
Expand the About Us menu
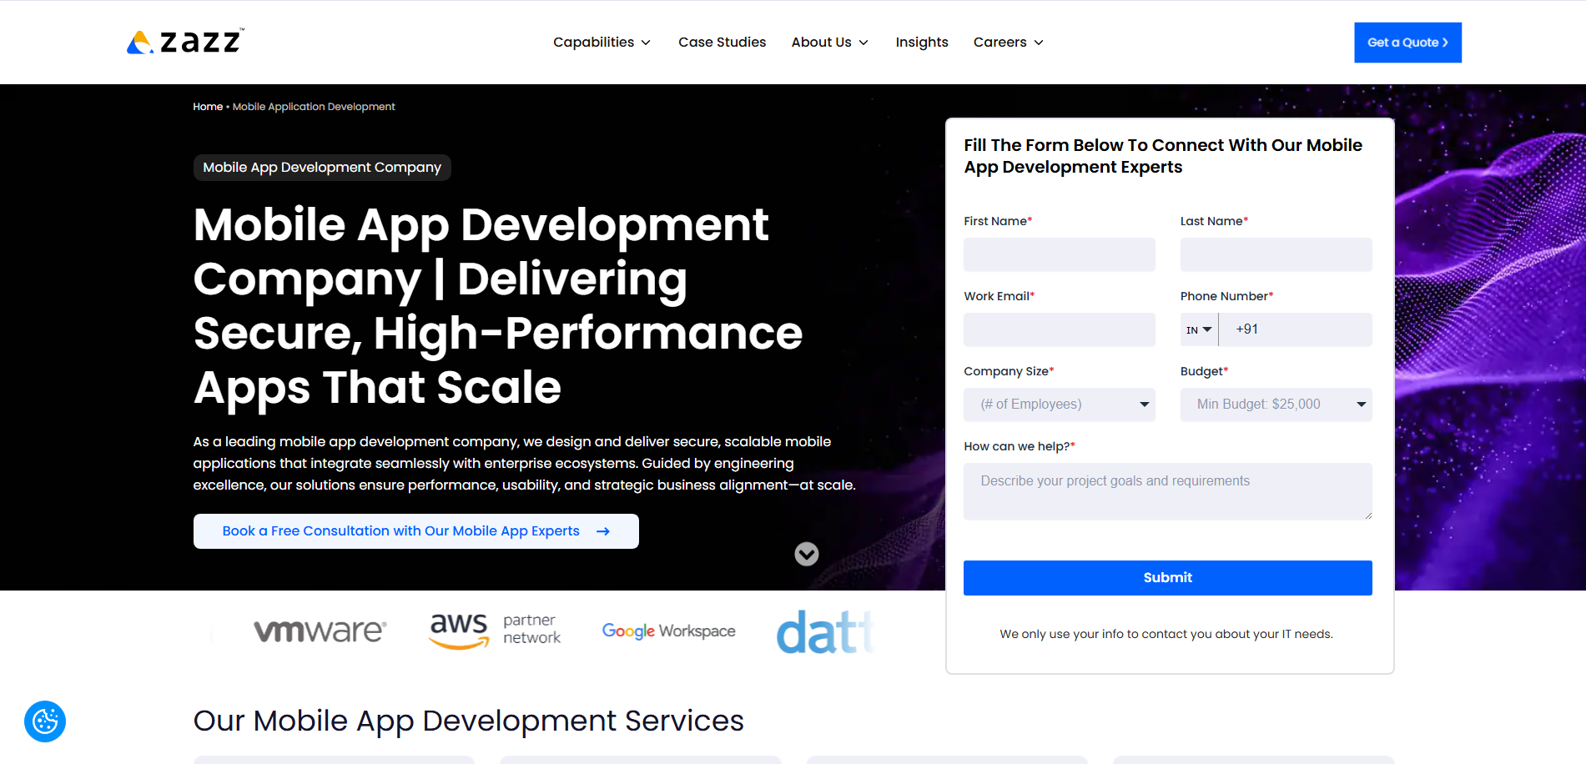829,43
